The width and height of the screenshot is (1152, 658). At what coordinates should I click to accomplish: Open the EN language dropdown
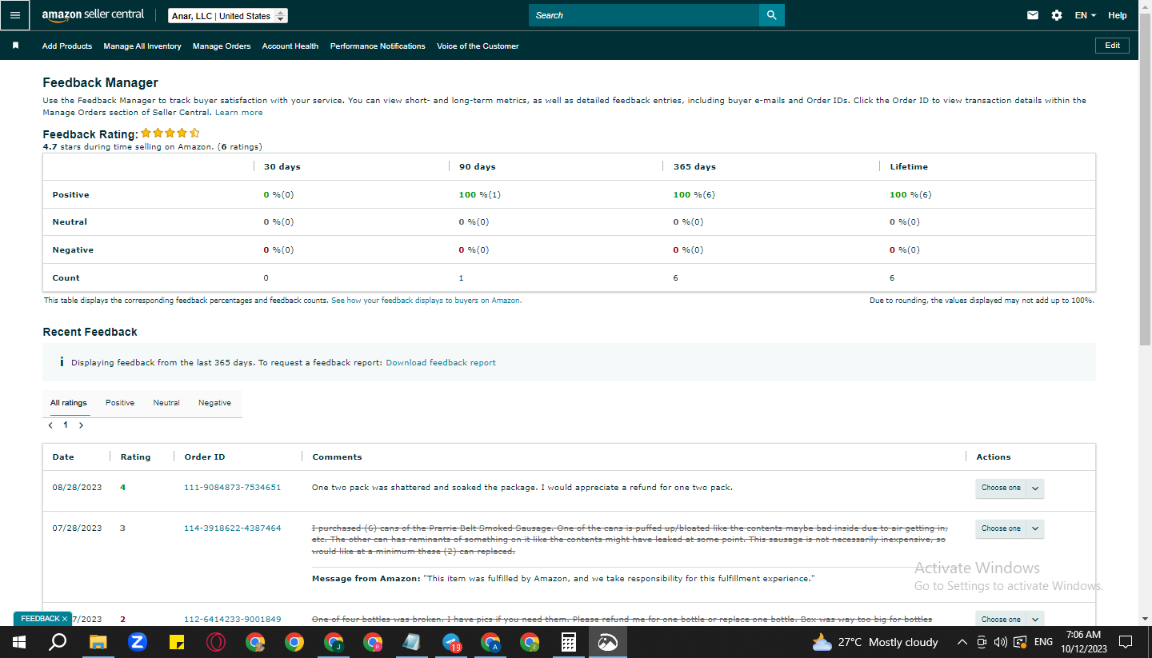(1086, 15)
